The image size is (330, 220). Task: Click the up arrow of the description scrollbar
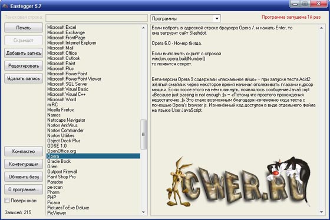(321, 28)
